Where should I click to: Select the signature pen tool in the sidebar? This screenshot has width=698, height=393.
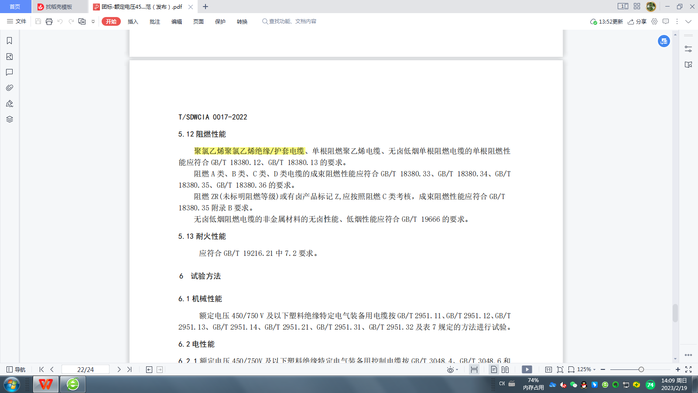pyautogui.click(x=10, y=103)
